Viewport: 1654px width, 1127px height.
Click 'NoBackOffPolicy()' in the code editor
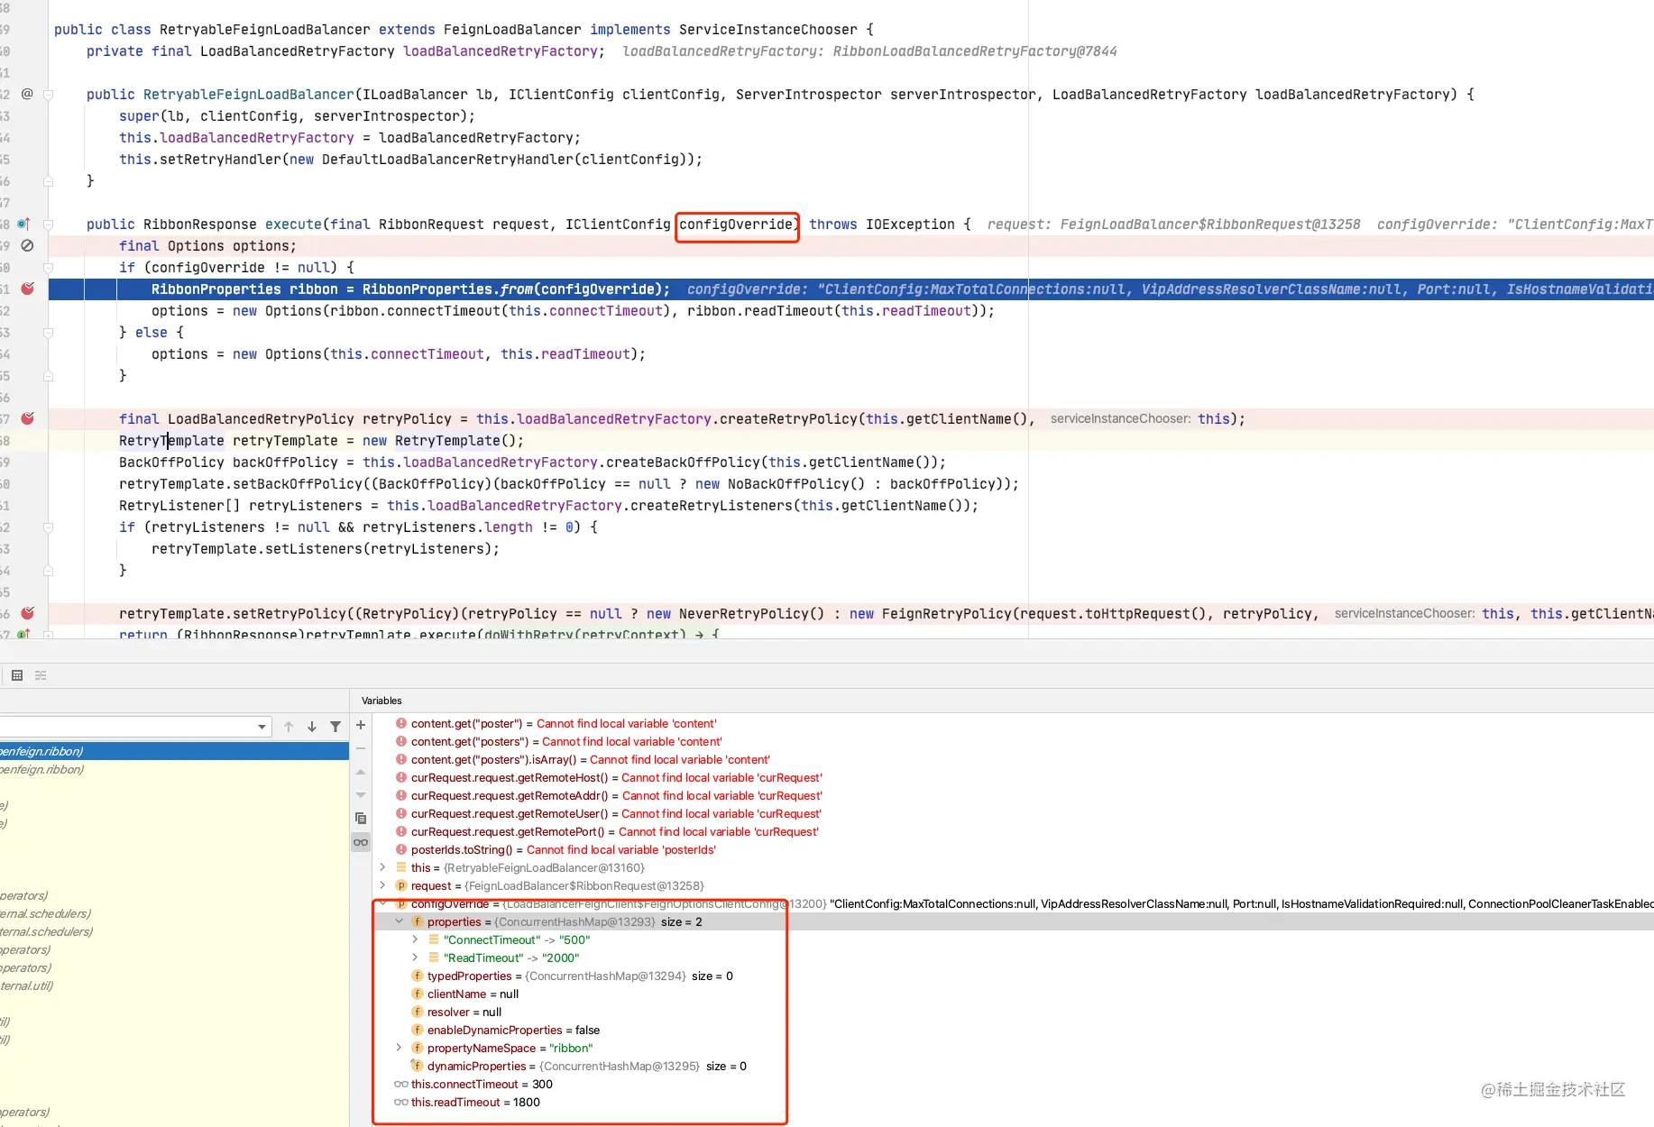click(x=796, y=484)
